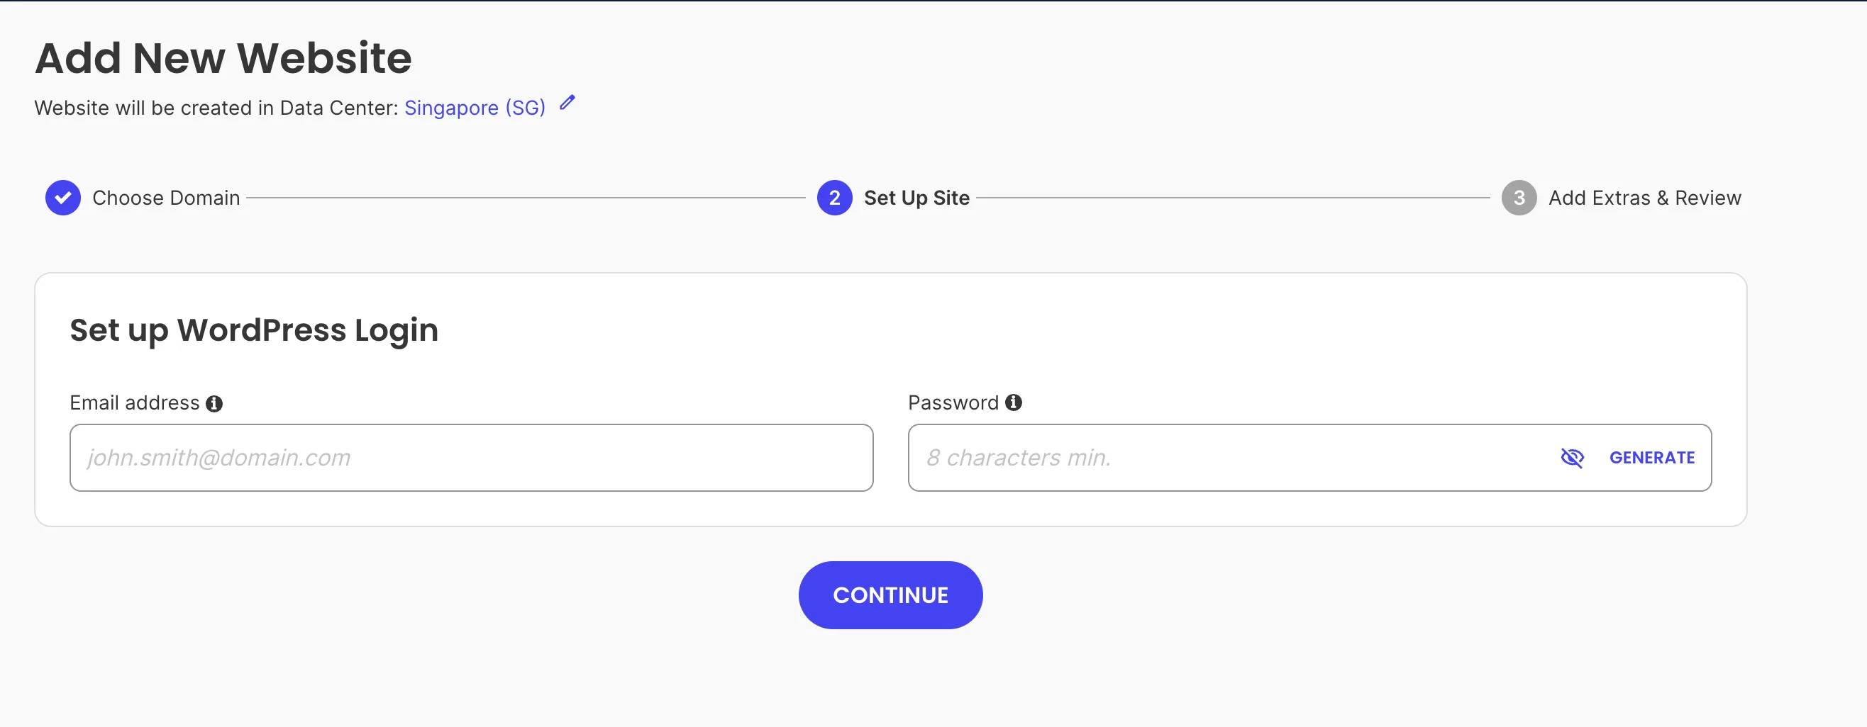Jump to the Add Extras & Review step
This screenshot has height=727, width=1867.
pyautogui.click(x=1644, y=198)
